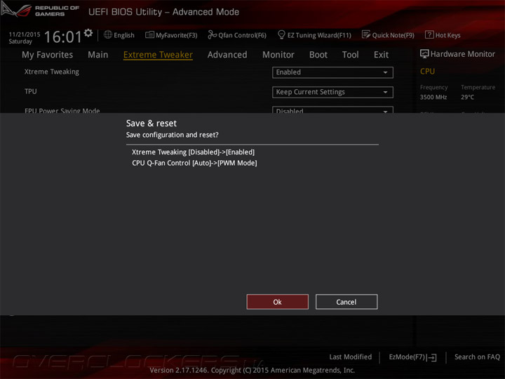This screenshot has width=505, height=379.
Task: Click the Save configuration and reset? prompt
Action: pos(173,135)
